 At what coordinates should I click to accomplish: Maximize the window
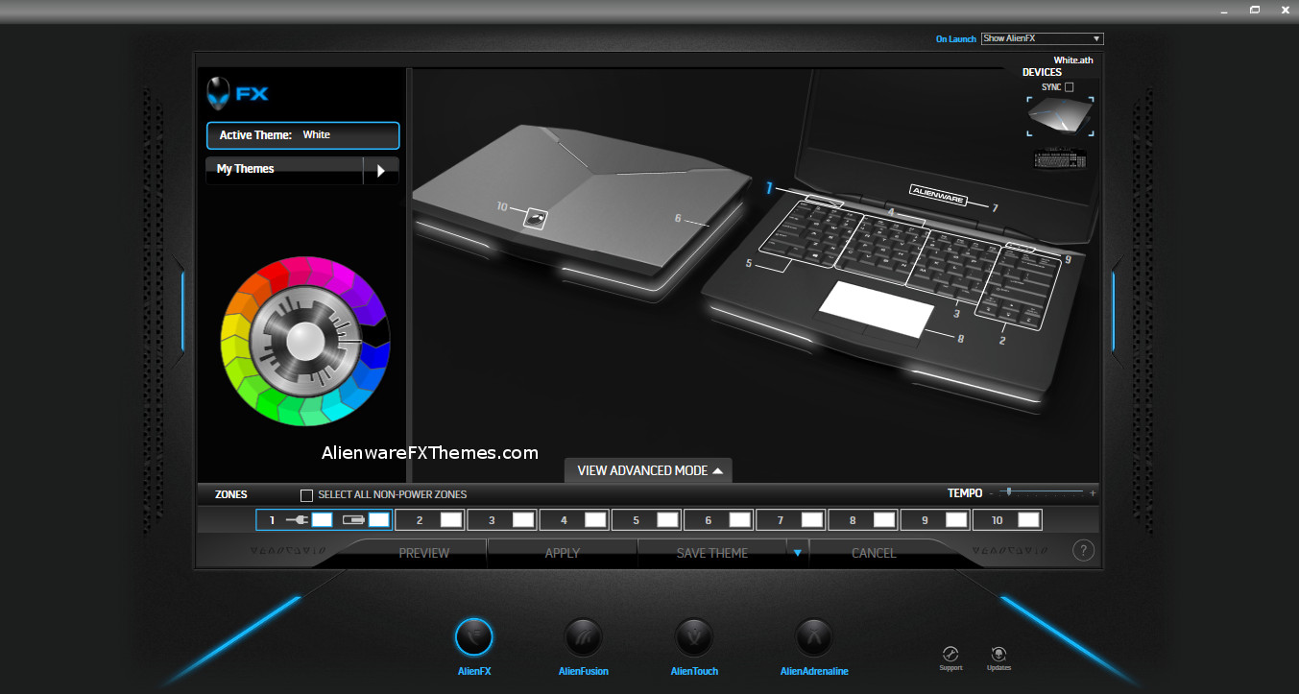(1255, 10)
